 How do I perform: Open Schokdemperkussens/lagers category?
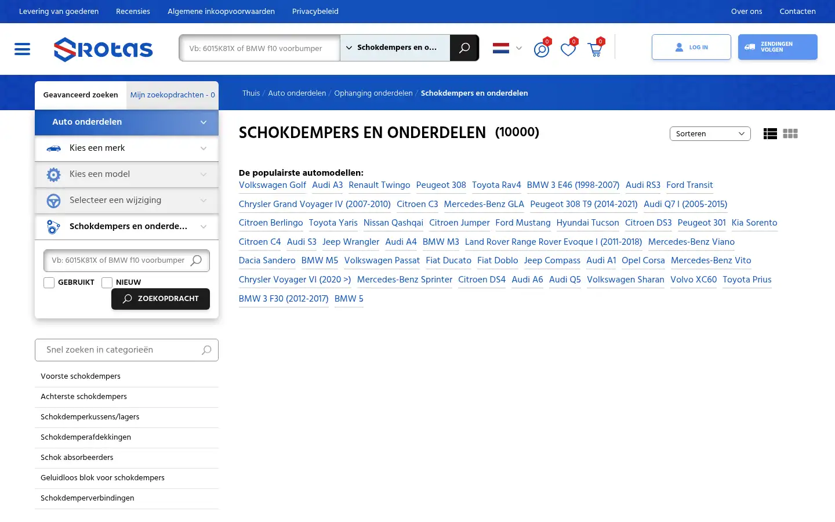point(126,418)
